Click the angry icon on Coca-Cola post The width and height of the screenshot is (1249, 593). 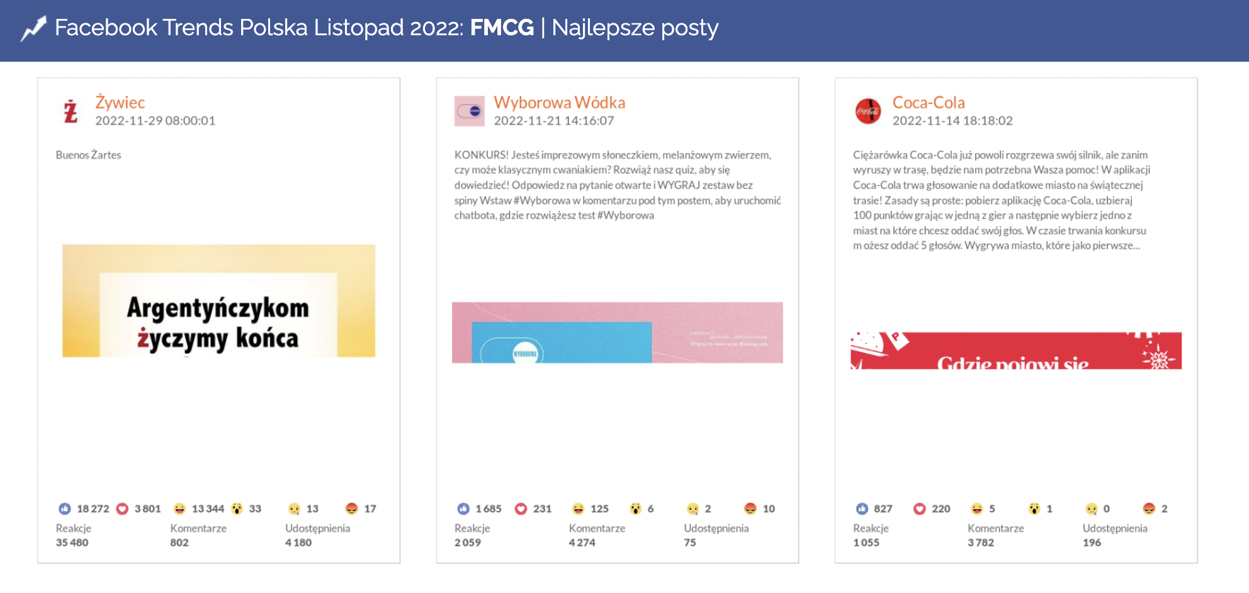click(1149, 509)
